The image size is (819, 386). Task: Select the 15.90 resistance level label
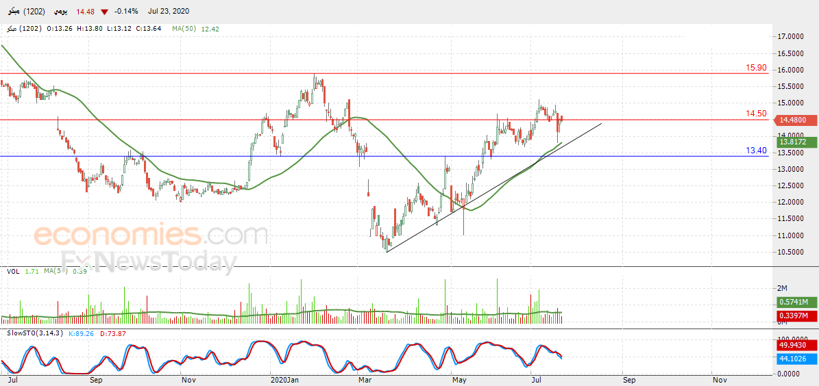(x=756, y=68)
